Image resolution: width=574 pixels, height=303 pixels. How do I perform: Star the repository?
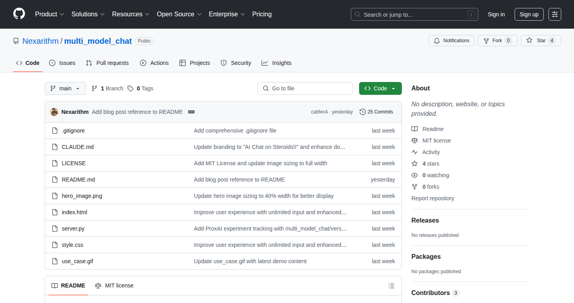(x=541, y=41)
